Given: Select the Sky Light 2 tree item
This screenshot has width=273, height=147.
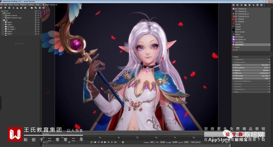Looking at the screenshot, I should coord(11,29).
